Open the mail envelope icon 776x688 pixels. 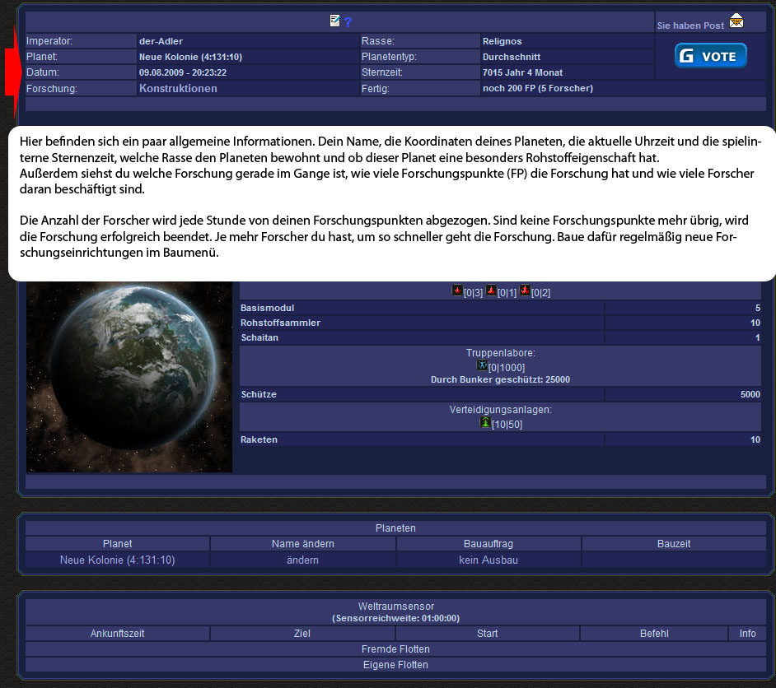[x=736, y=21]
